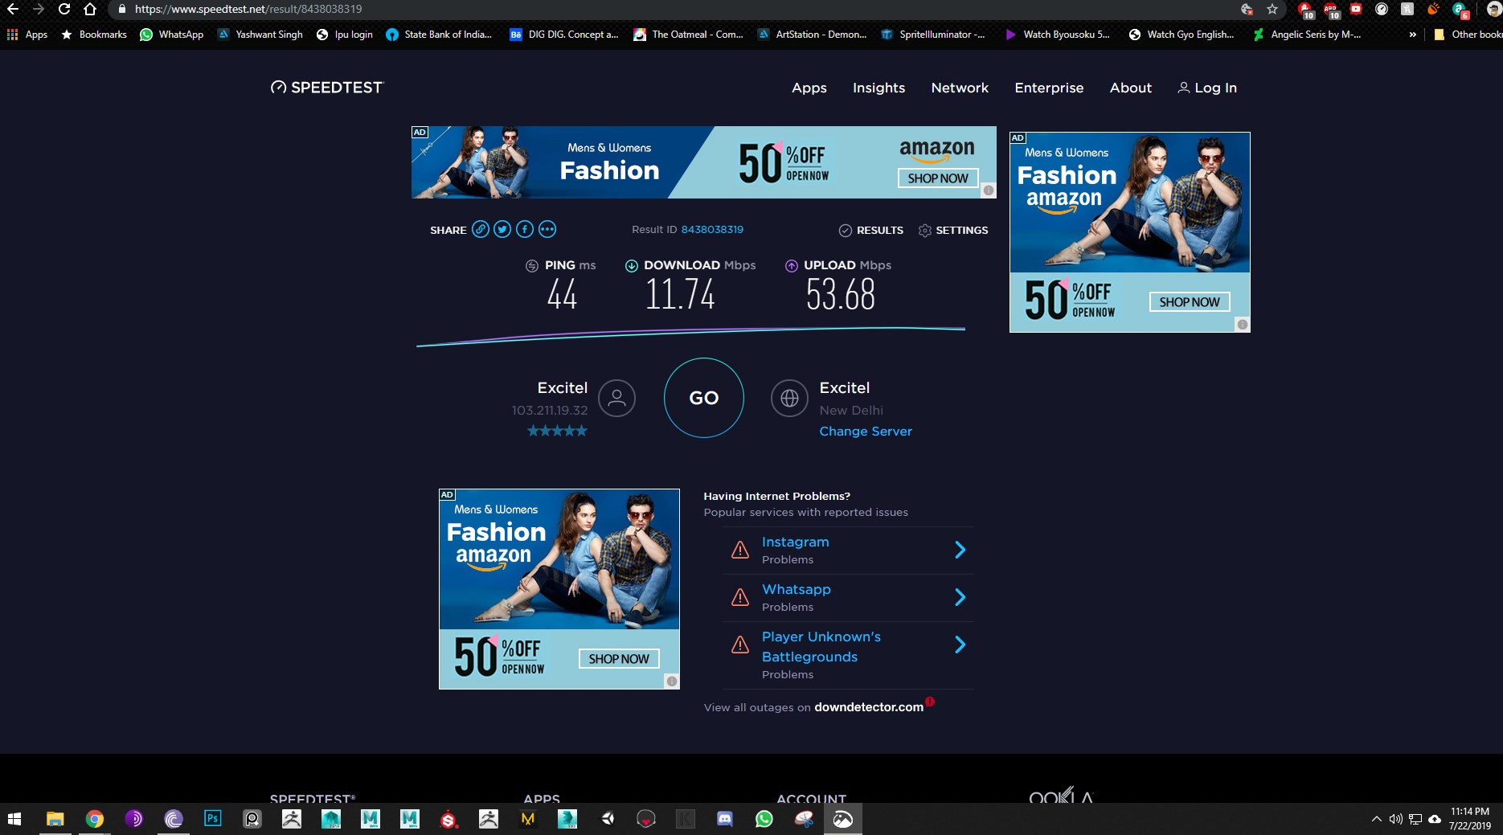The width and height of the screenshot is (1503, 835).
Task: Open WhatsApp from taskbar
Action: pyautogui.click(x=764, y=819)
